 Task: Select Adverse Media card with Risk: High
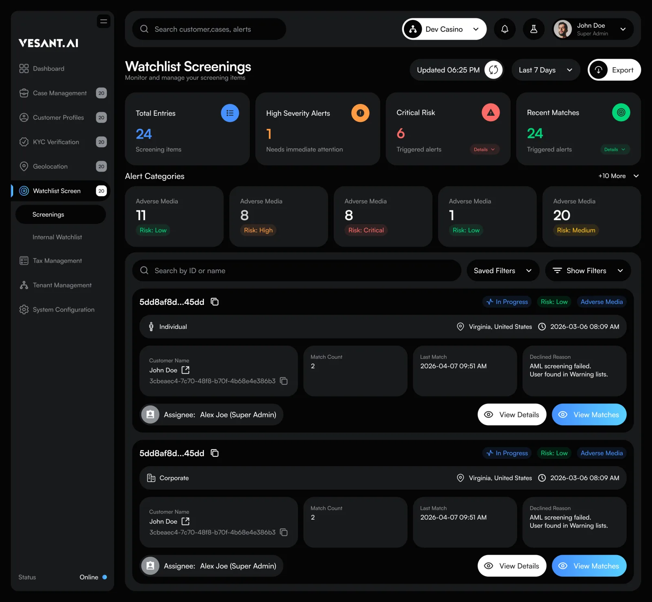[279, 216]
